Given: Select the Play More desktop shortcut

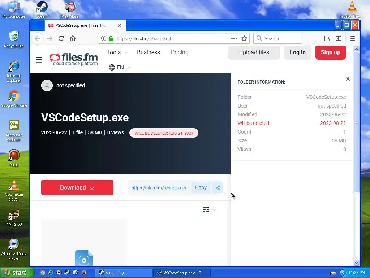Looking at the screenshot, I should pos(70,10).
